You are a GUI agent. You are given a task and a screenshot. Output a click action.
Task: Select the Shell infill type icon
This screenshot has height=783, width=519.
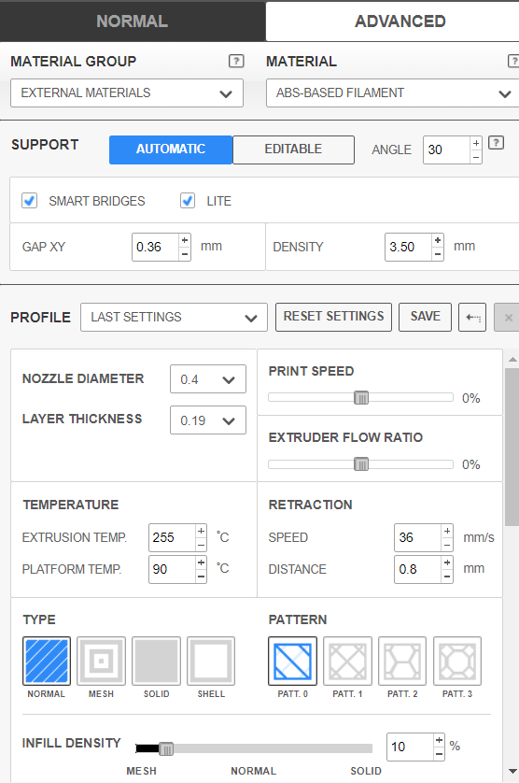[211, 661]
